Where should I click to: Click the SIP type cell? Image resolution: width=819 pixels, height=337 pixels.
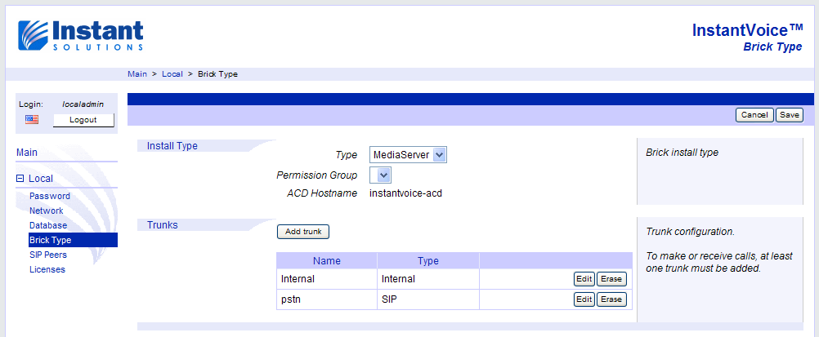pos(428,299)
